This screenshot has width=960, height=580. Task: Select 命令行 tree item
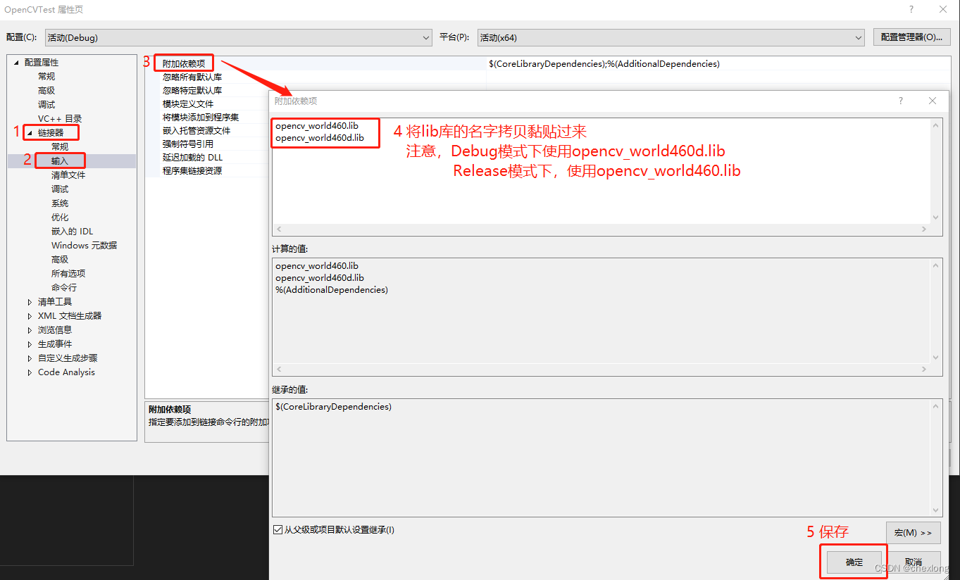(x=64, y=287)
